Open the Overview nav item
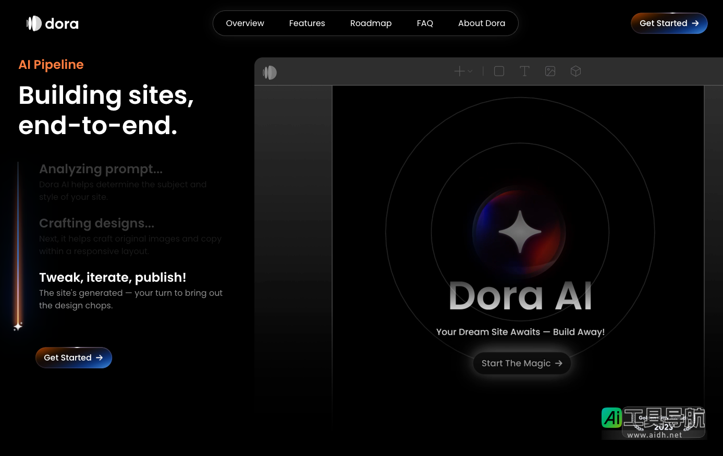723x456 pixels. tap(245, 23)
